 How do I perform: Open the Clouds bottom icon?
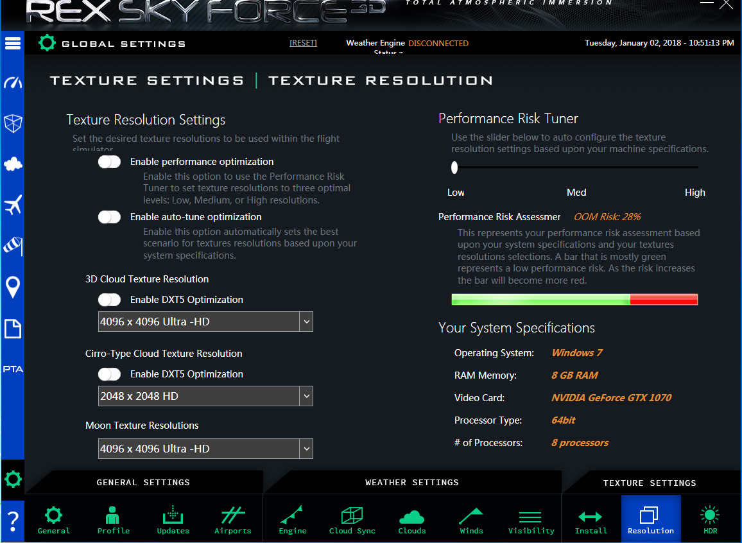click(411, 521)
